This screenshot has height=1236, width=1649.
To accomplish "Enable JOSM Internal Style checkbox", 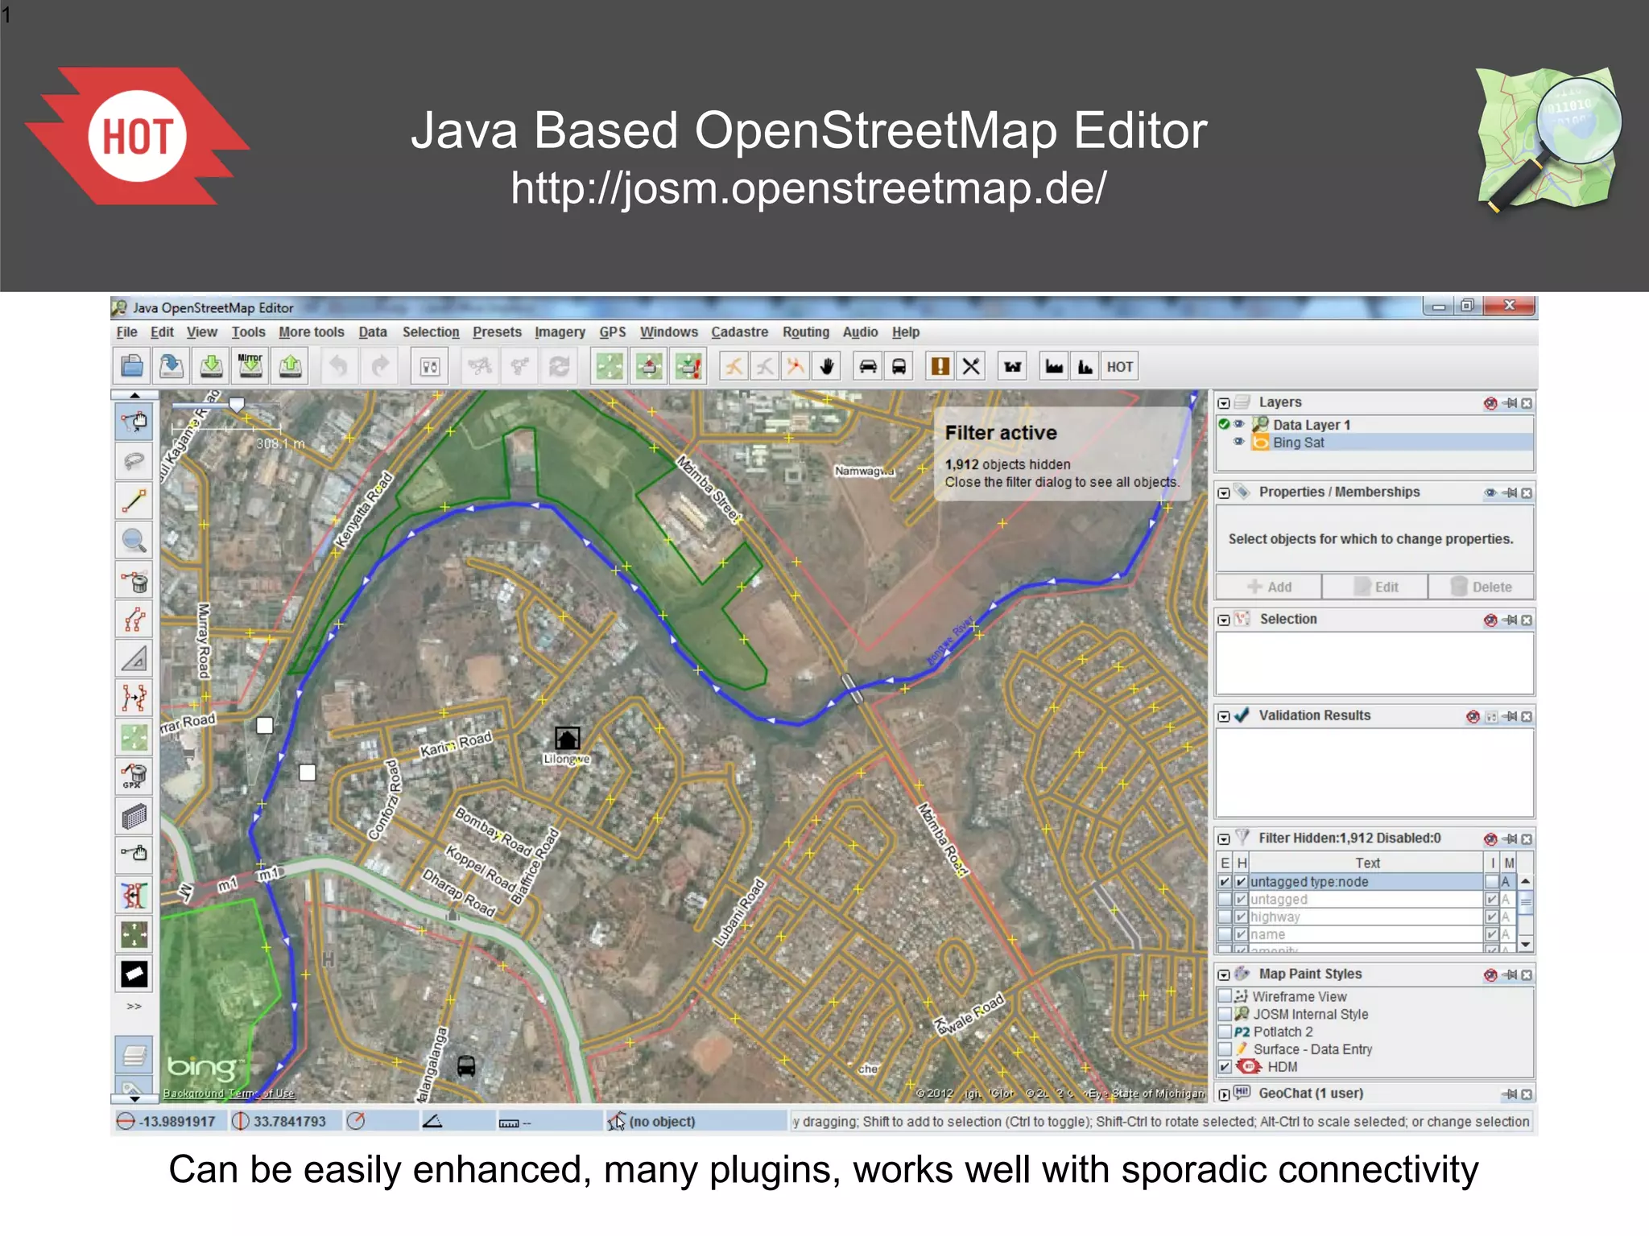I will 1225,1014.
